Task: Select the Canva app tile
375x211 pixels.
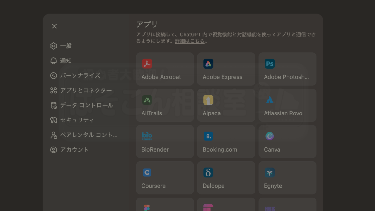Action: coord(287,142)
